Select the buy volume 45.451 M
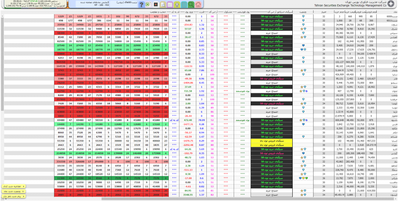398x201 pixels. [x=340, y=195]
